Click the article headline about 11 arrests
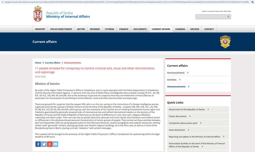255x152 pixels. click(95, 70)
